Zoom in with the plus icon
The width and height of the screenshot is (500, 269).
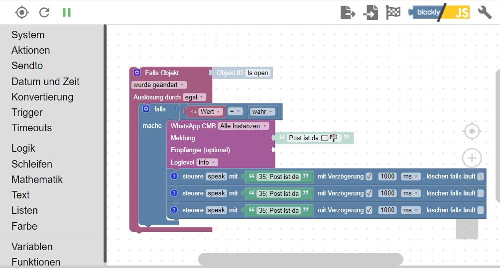point(472,158)
